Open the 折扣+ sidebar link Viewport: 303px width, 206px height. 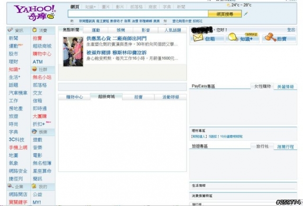coord(39,124)
